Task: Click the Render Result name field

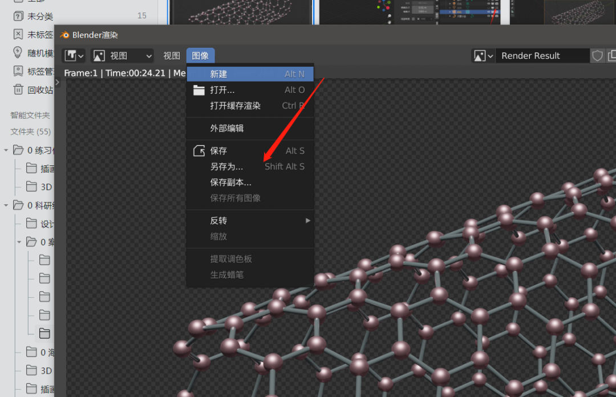Action: 542,56
